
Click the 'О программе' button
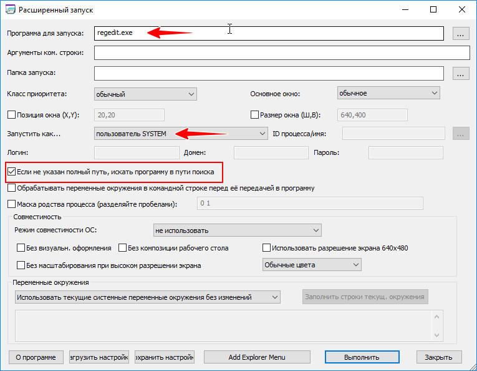[x=36, y=357]
